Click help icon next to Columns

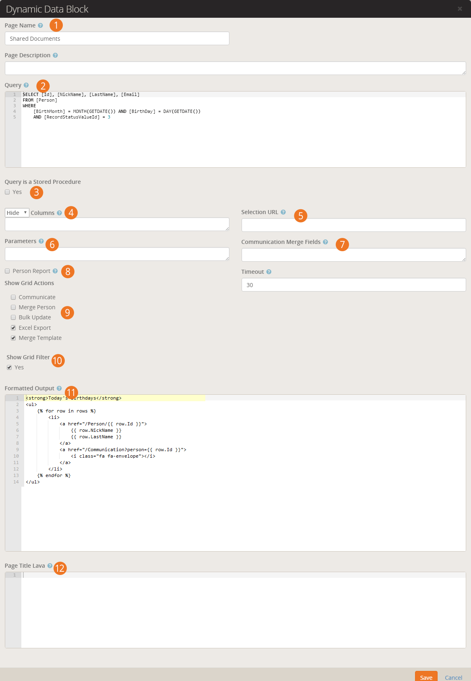59,213
